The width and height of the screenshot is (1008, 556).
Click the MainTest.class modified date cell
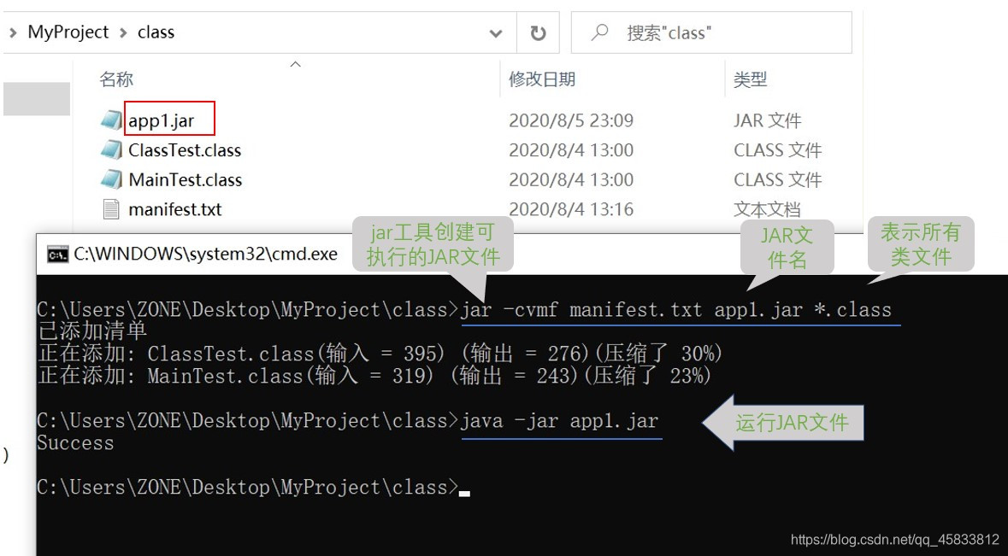(571, 179)
